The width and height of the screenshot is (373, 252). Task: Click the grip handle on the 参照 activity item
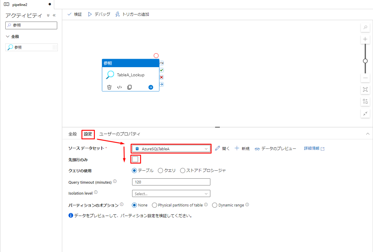click(55, 47)
